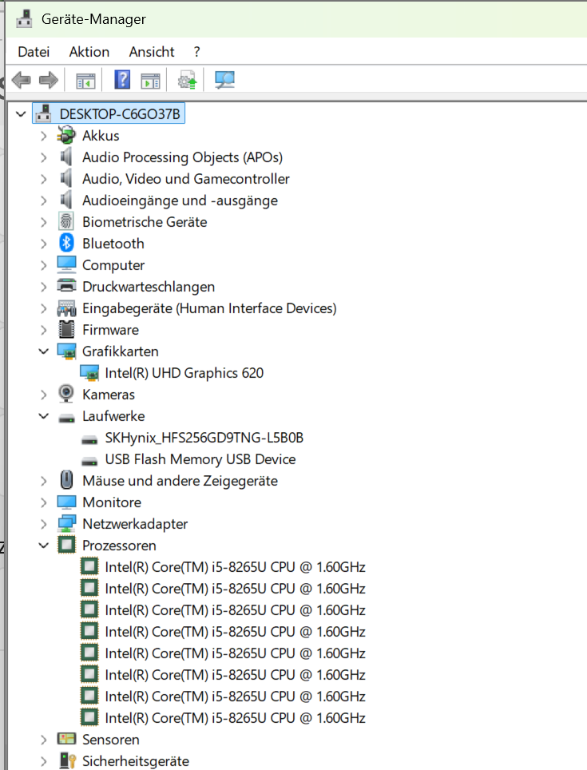Expand the Akkus category
This screenshot has width=587, height=770.
44,136
